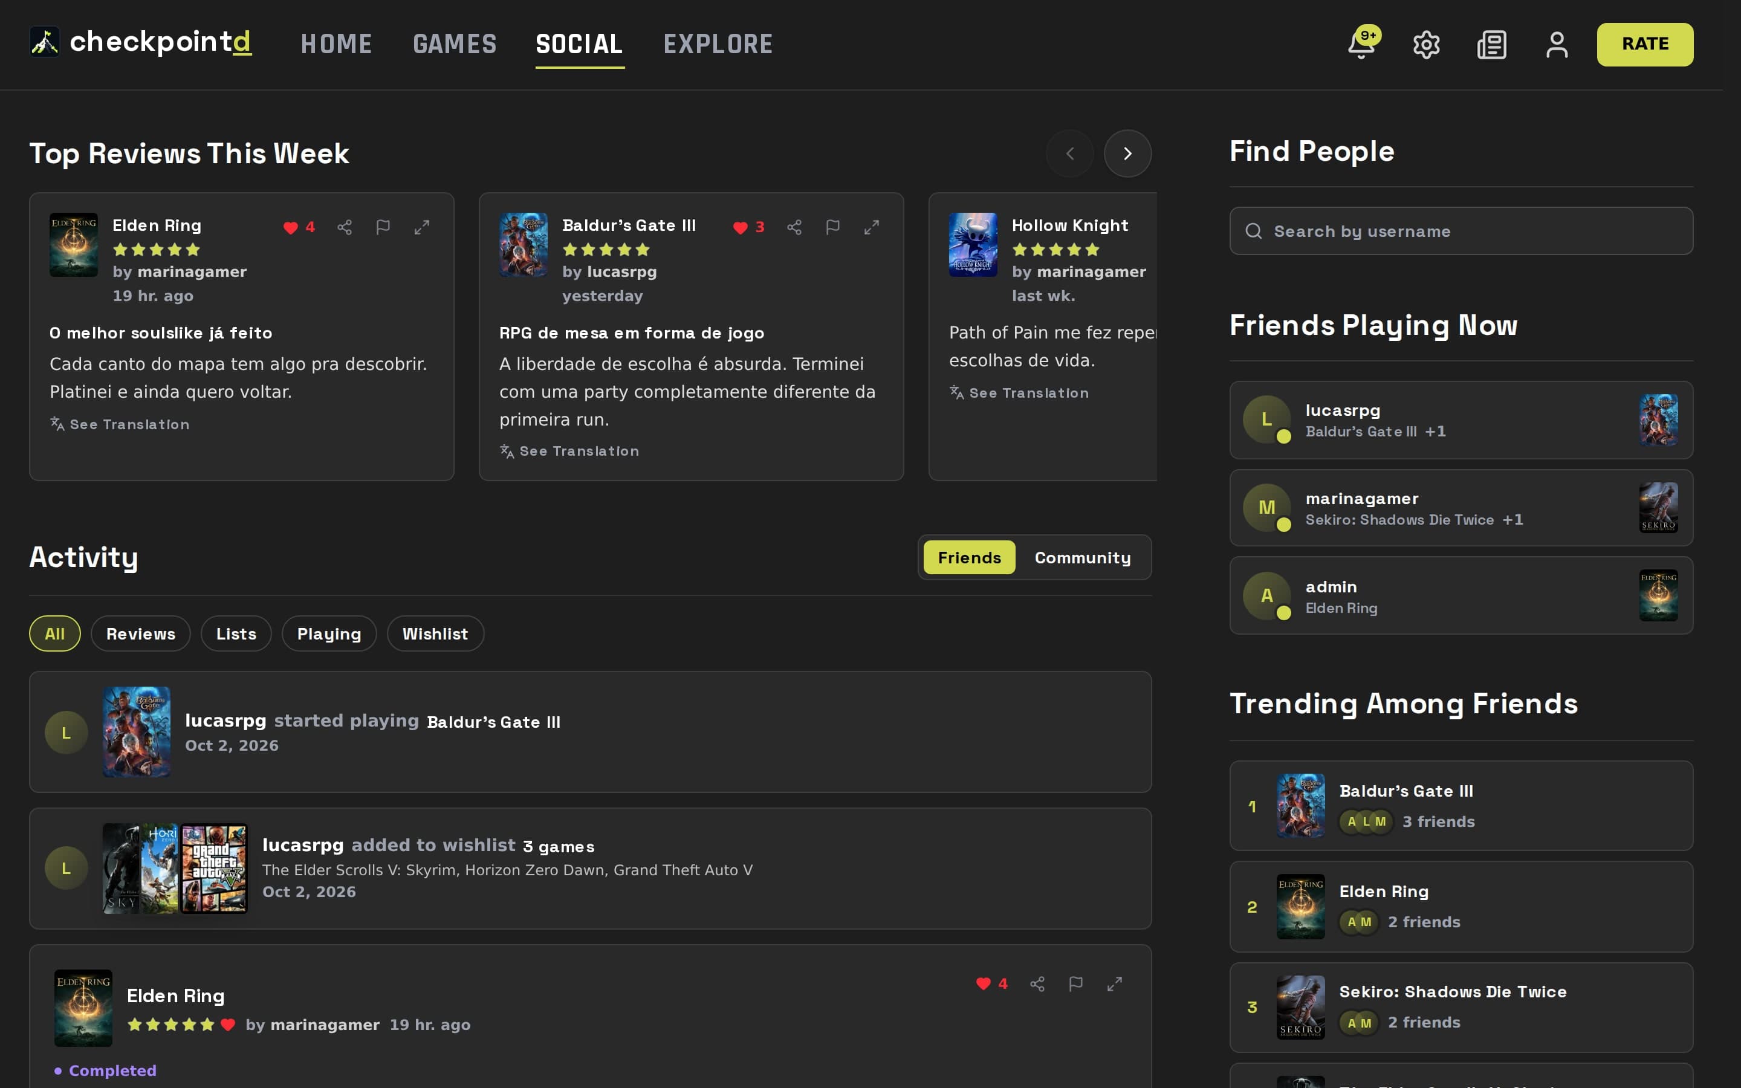1741x1088 pixels.
Task: Open the Social tab
Action: click(x=580, y=45)
